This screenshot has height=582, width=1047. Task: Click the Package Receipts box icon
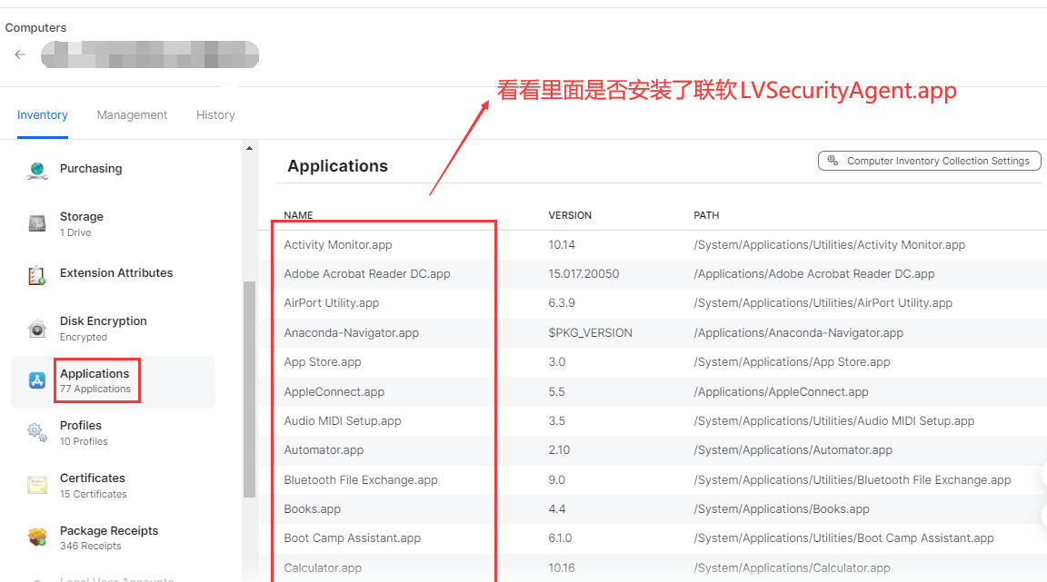tap(37, 537)
